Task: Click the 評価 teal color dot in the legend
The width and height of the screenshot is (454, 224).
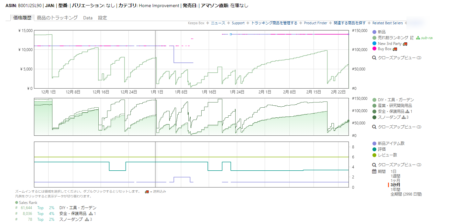Action: tap(374, 149)
